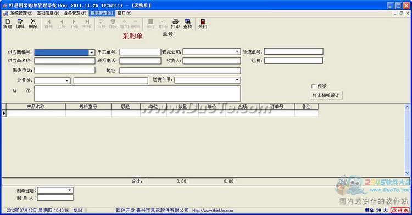Click the 打印模板设计 button

coord(326,96)
